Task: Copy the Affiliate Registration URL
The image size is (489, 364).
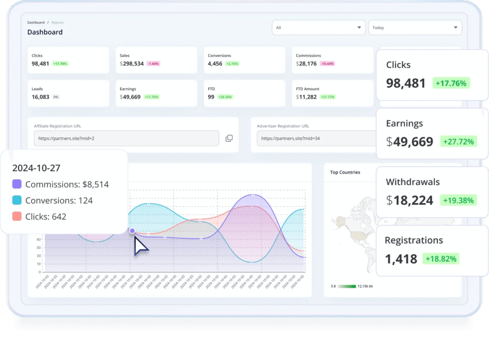Action: [x=229, y=138]
